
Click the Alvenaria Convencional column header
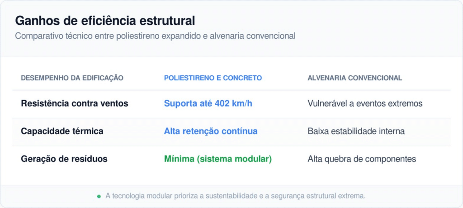[x=354, y=78]
